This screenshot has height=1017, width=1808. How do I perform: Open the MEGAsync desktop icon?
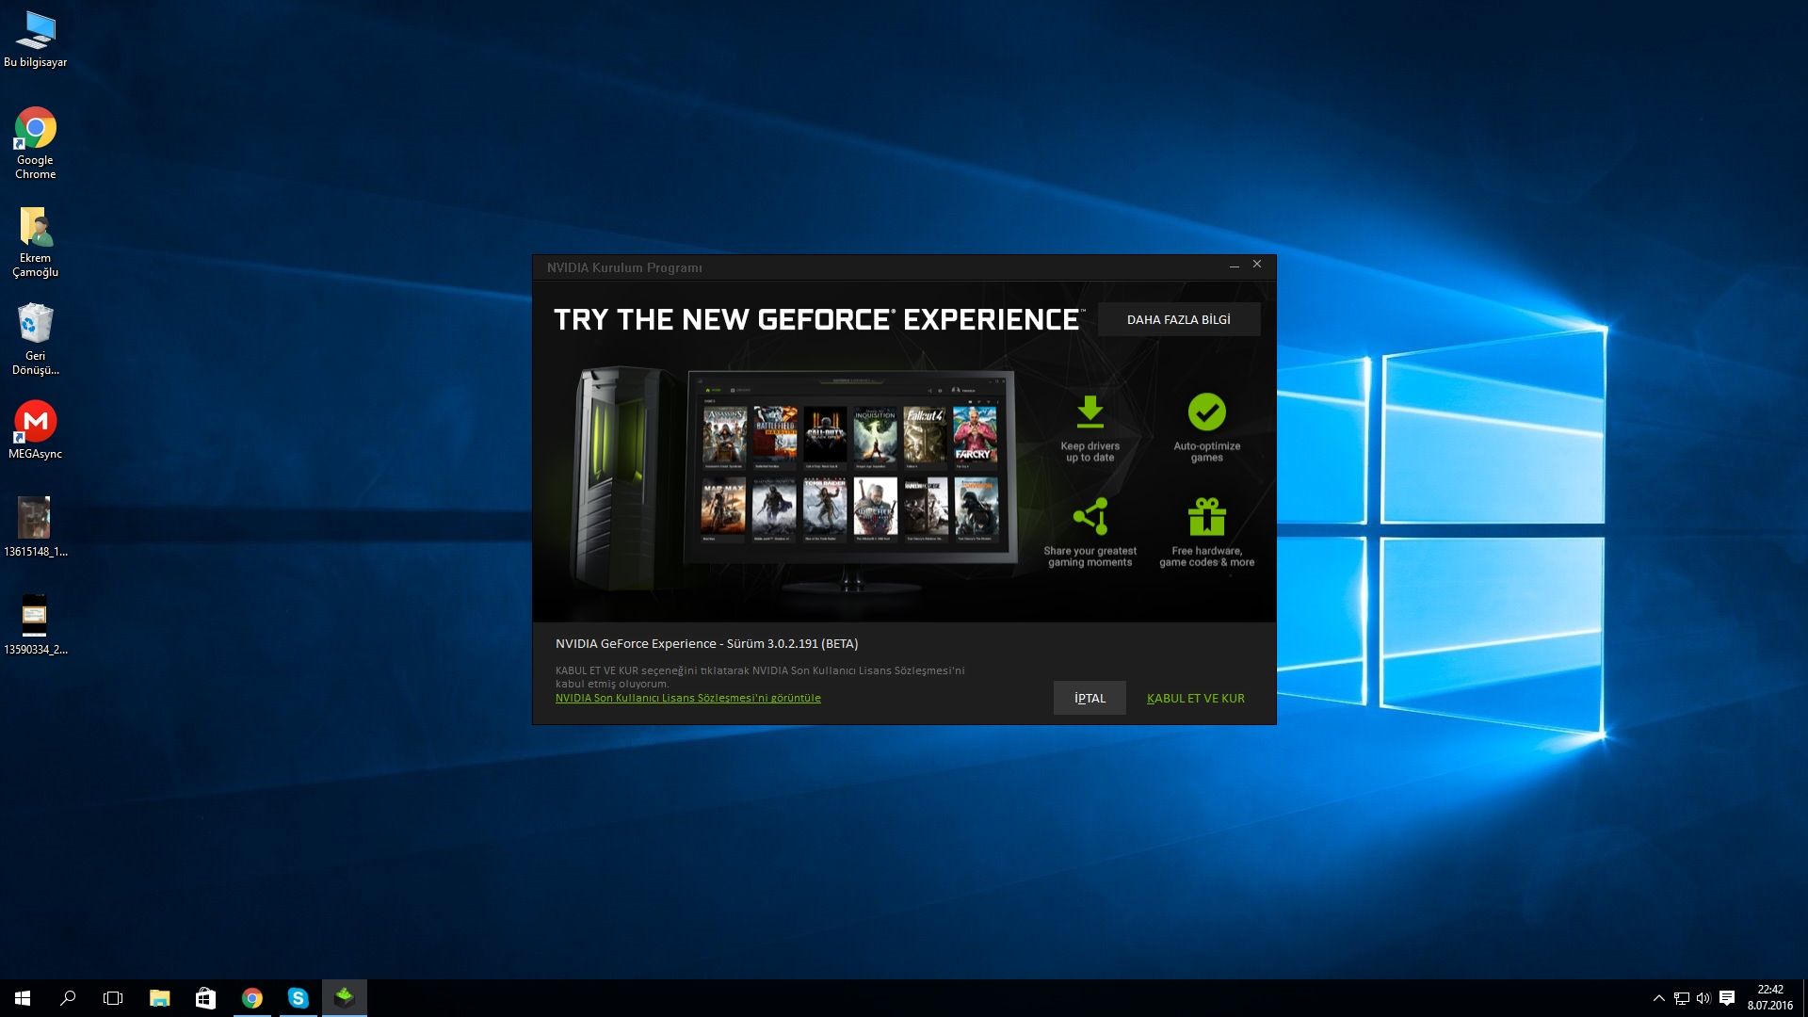(35, 422)
